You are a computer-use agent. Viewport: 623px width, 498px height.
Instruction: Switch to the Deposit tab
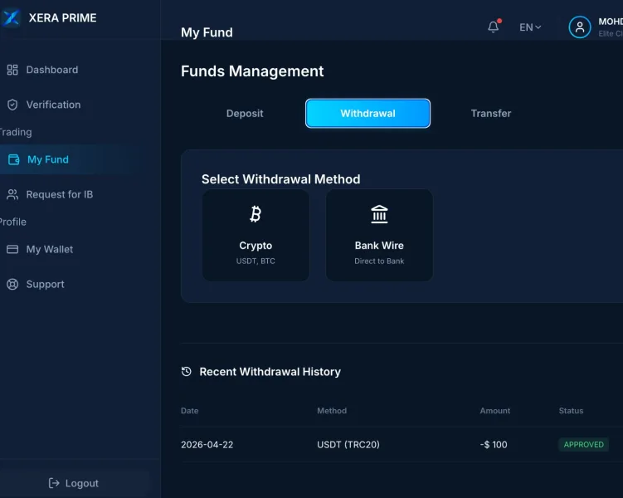point(245,114)
